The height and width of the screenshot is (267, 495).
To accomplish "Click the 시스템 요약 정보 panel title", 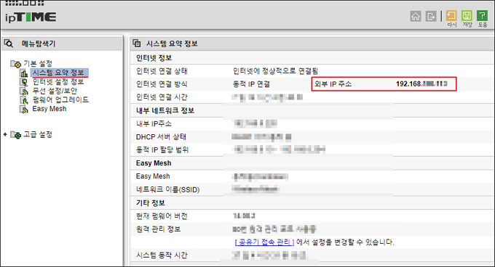I will [x=172, y=44].
